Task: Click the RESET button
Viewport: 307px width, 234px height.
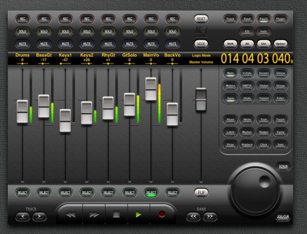Action: (x=201, y=19)
